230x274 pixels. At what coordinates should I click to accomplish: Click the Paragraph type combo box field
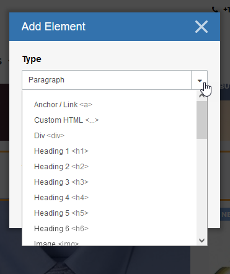coord(107,80)
